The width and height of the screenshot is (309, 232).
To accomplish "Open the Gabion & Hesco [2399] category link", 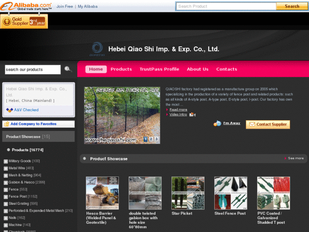I will [27, 182].
